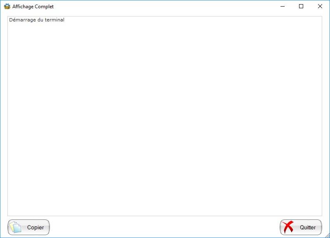Click the "Affichage Complet" window title text

[x=33, y=7]
